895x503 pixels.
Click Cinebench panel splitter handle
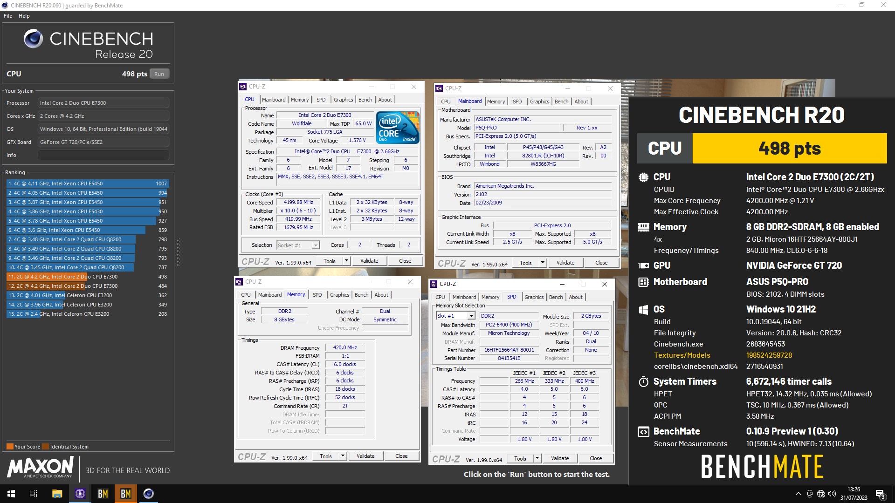[x=178, y=252]
